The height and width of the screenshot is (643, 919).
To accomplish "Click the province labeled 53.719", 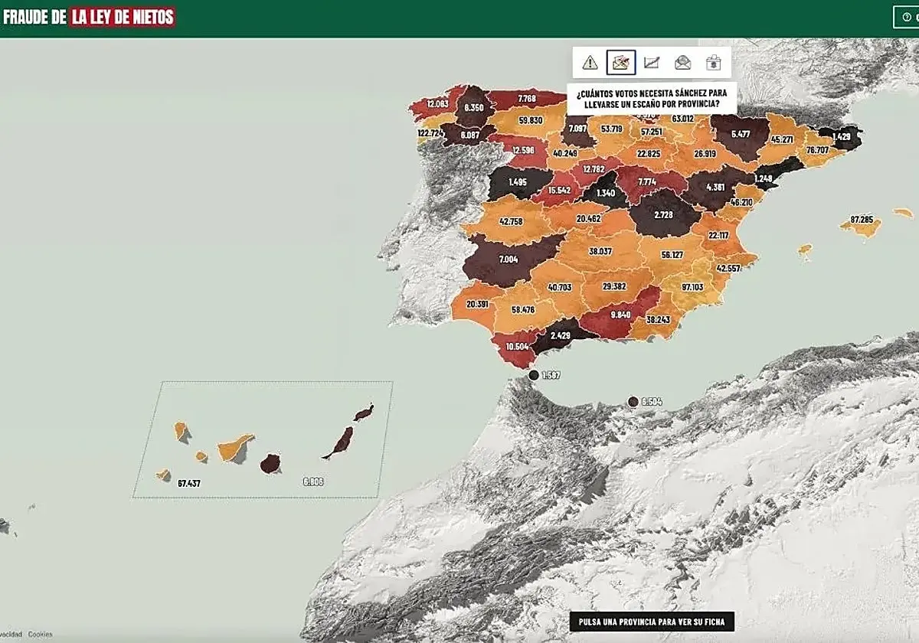I will click(612, 129).
